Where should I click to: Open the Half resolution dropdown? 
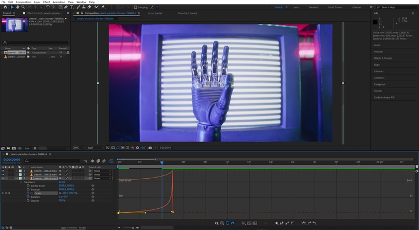96,148
